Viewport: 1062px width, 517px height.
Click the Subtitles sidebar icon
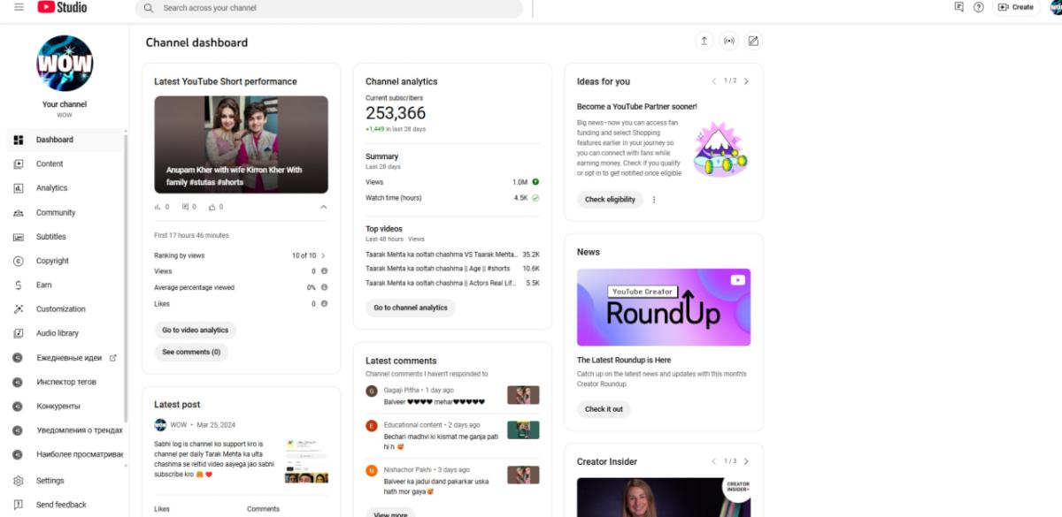pyautogui.click(x=19, y=237)
